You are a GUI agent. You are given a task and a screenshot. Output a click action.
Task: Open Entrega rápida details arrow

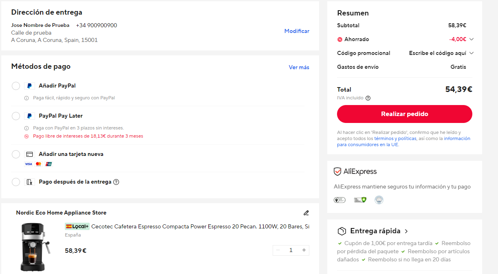(406, 231)
